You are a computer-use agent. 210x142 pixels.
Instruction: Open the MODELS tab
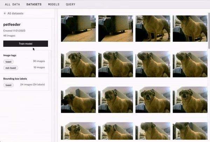(x=54, y=4)
